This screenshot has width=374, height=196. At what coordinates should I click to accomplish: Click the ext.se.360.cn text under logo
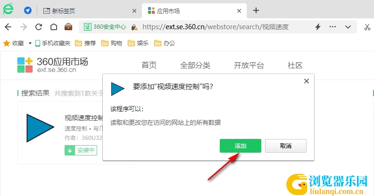tap(57, 70)
